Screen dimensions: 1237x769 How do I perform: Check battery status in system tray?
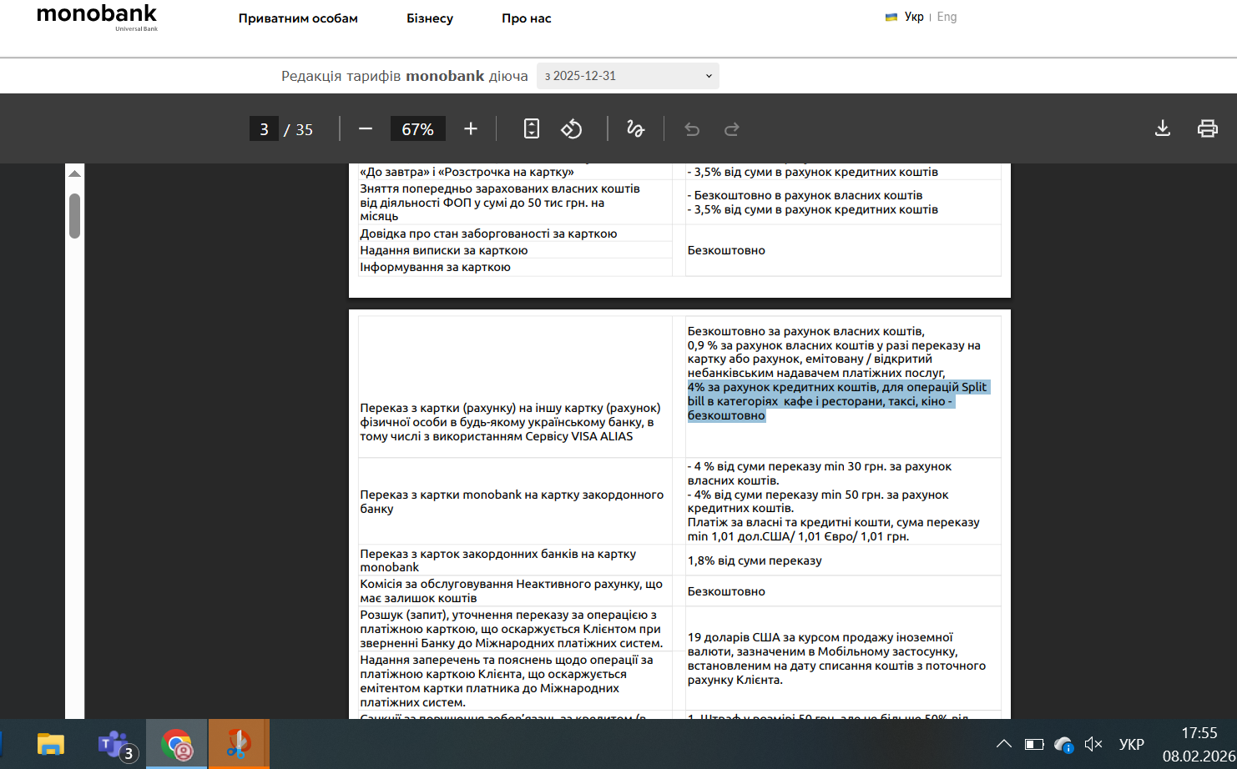click(1034, 744)
